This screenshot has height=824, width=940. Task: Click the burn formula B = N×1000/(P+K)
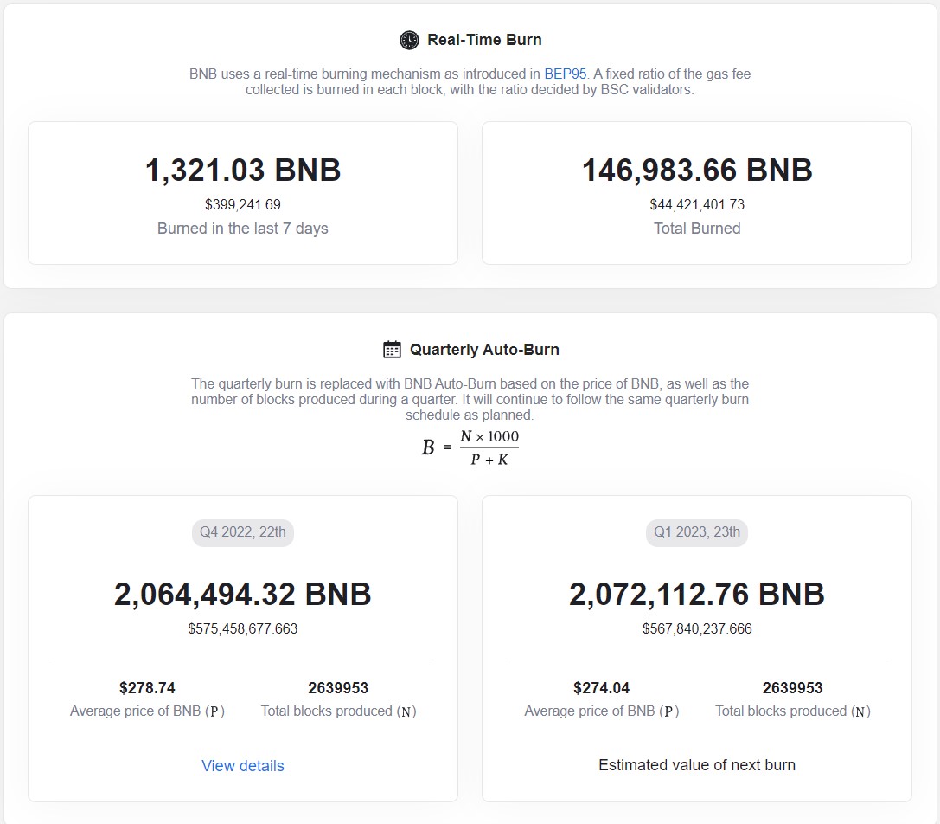point(470,447)
